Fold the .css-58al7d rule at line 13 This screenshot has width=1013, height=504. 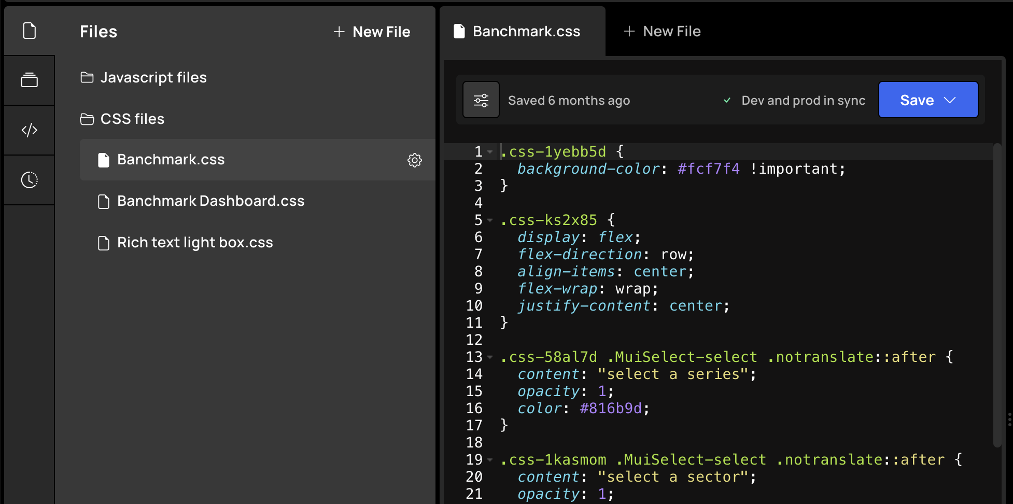click(x=490, y=357)
